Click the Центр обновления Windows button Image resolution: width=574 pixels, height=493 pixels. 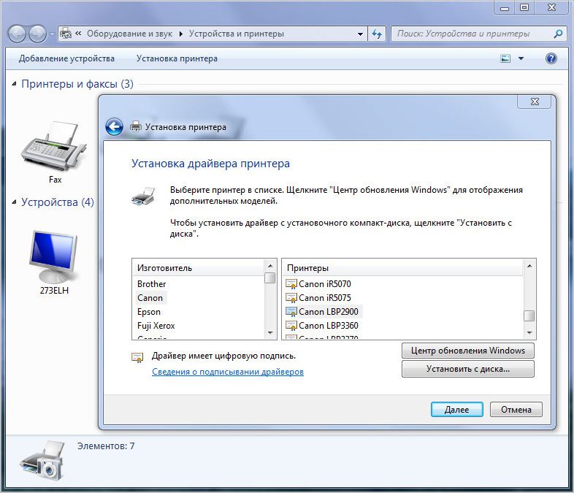(x=467, y=351)
